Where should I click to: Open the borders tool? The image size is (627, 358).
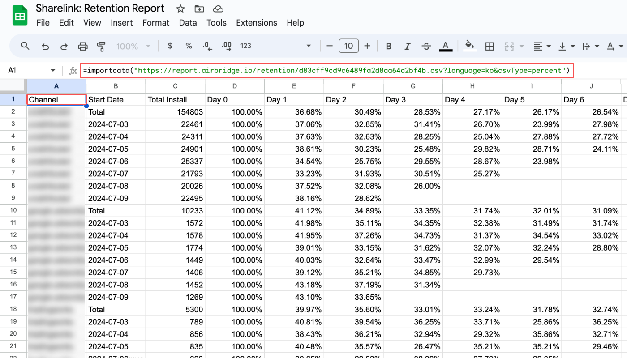coord(490,46)
